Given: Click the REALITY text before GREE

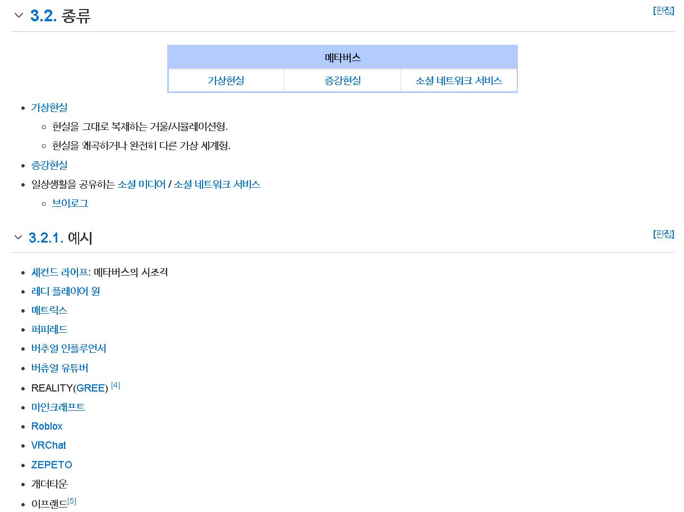Looking at the screenshot, I should (x=52, y=388).
